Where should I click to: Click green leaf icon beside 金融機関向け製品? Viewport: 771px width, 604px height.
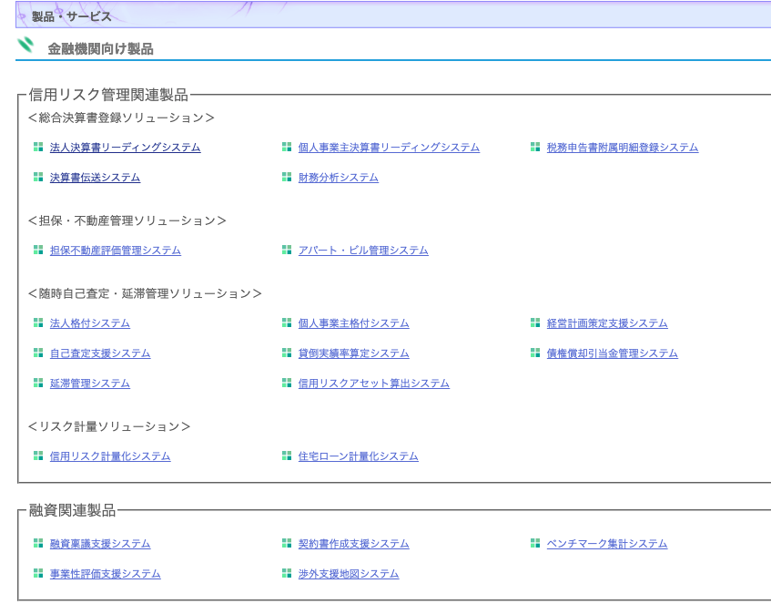(x=25, y=45)
